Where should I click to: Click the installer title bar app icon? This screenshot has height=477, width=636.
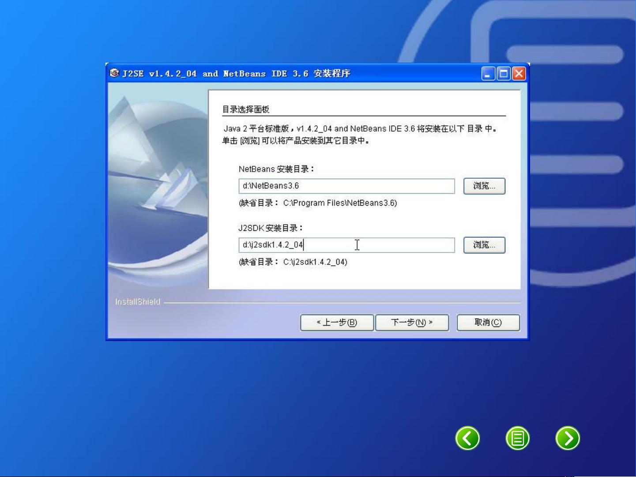[114, 73]
